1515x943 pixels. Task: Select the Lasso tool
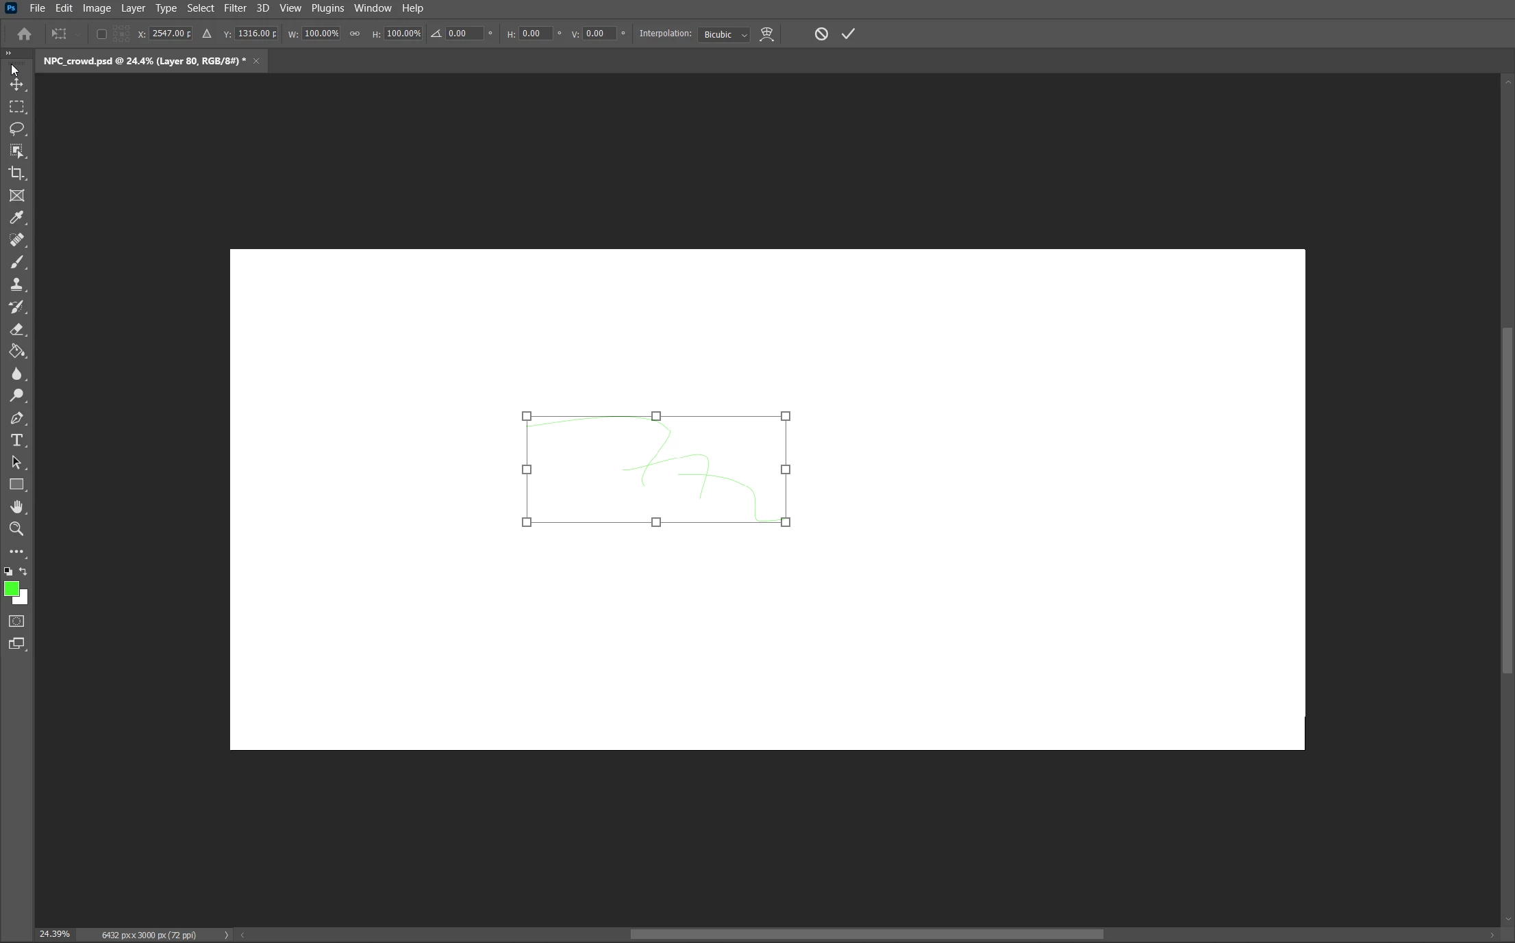click(x=16, y=129)
